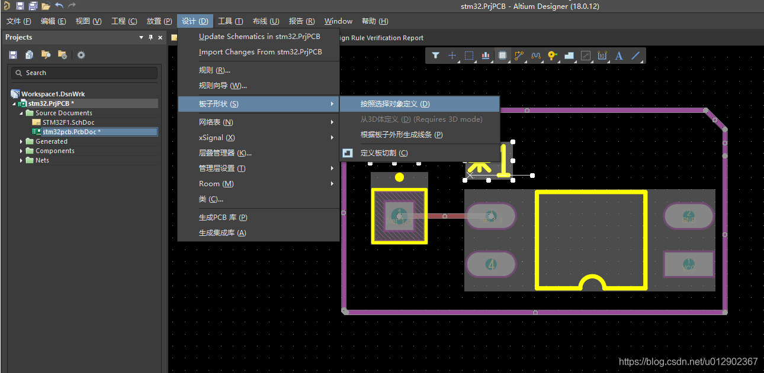This screenshot has width=764, height=373.
Task: Click the save icon in Projects panel toolbar
Action: point(13,55)
